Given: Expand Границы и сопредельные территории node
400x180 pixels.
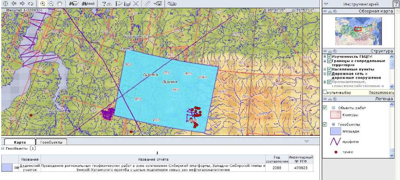Looking at the screenshot, I should pyautogui.click(x=325, y=61).
